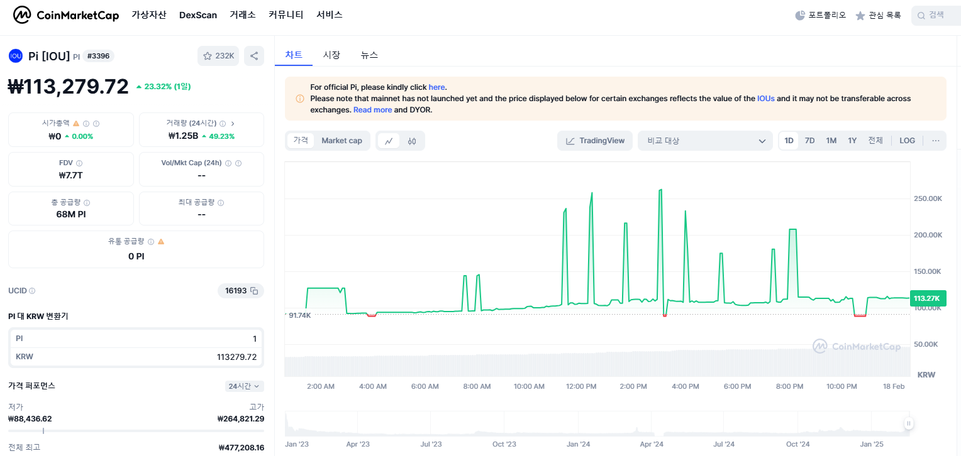Click the ₩1.25B volume value

pos(183,136)
